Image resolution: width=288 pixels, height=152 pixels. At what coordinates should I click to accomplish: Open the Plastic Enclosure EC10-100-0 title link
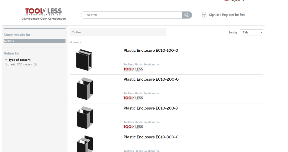151,51
